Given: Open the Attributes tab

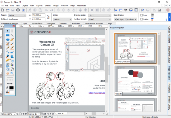Looking at the screenshot, I should tap(76, 23).
